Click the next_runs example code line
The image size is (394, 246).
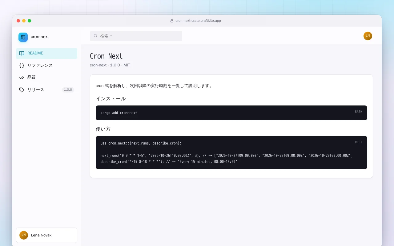click(x=227, y=156)
